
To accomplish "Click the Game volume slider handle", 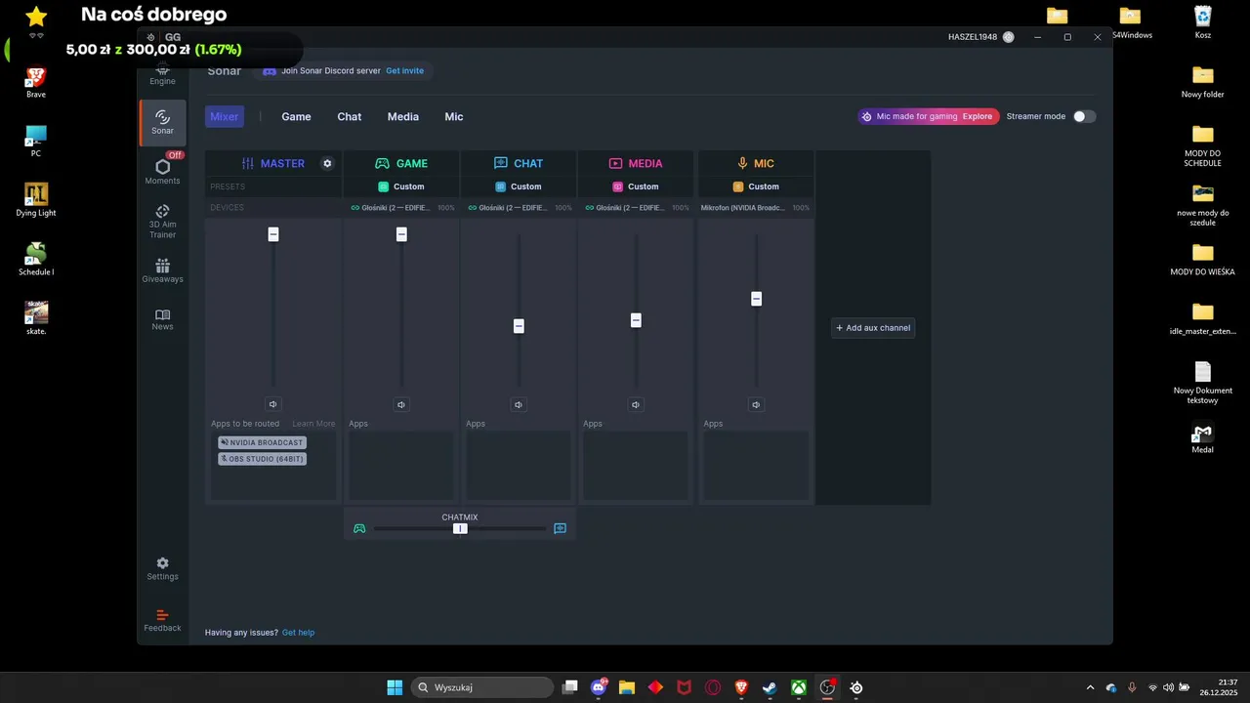I will click(401, 234).
